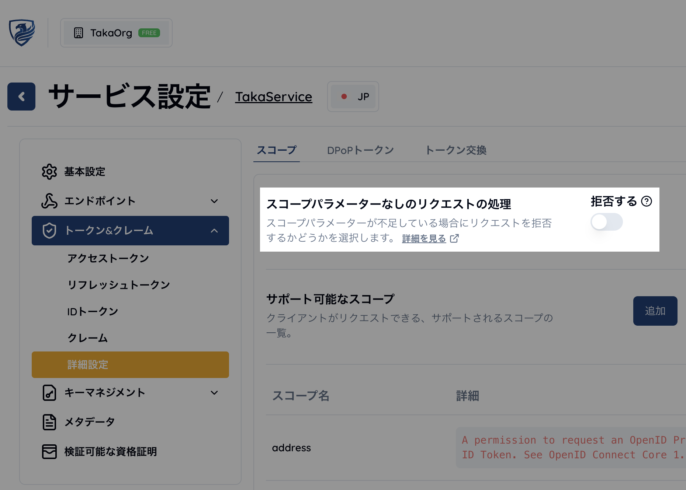Click the back arrow navigation button
The image size is (686, 490).
coord(21,97)
